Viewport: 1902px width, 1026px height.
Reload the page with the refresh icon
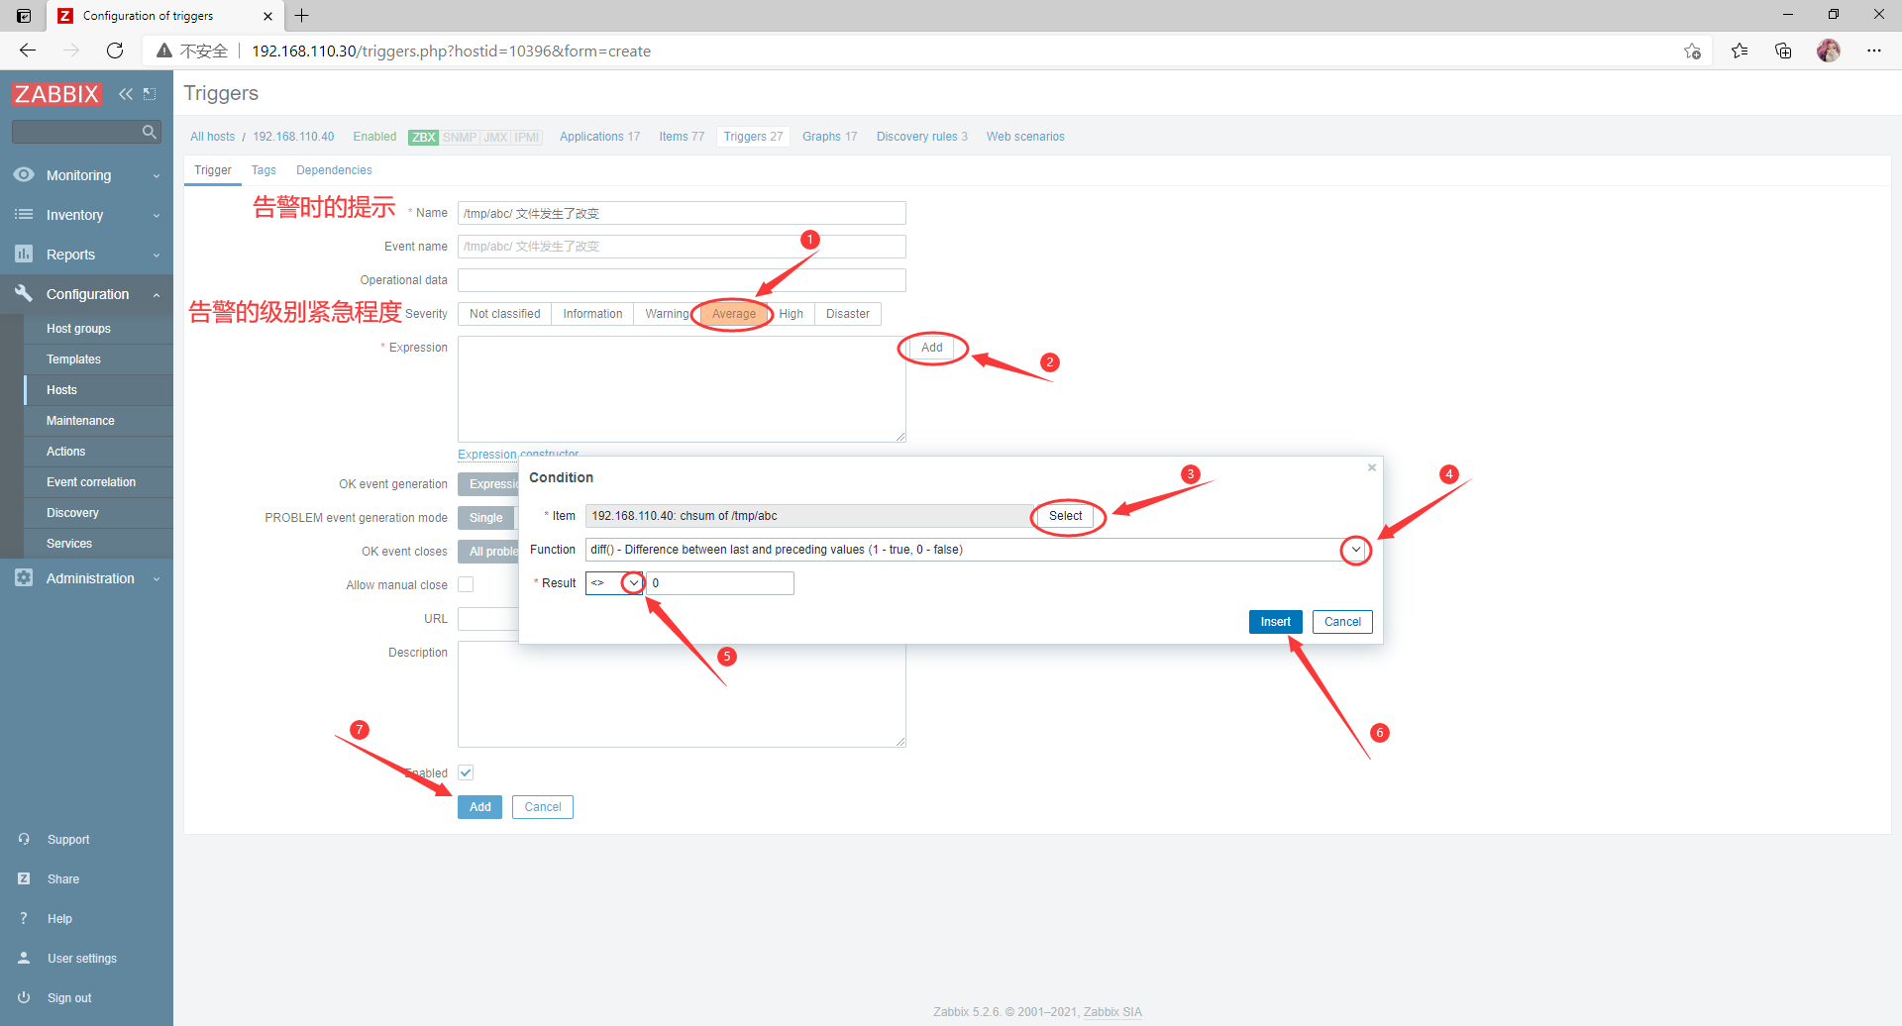point(115,51)
